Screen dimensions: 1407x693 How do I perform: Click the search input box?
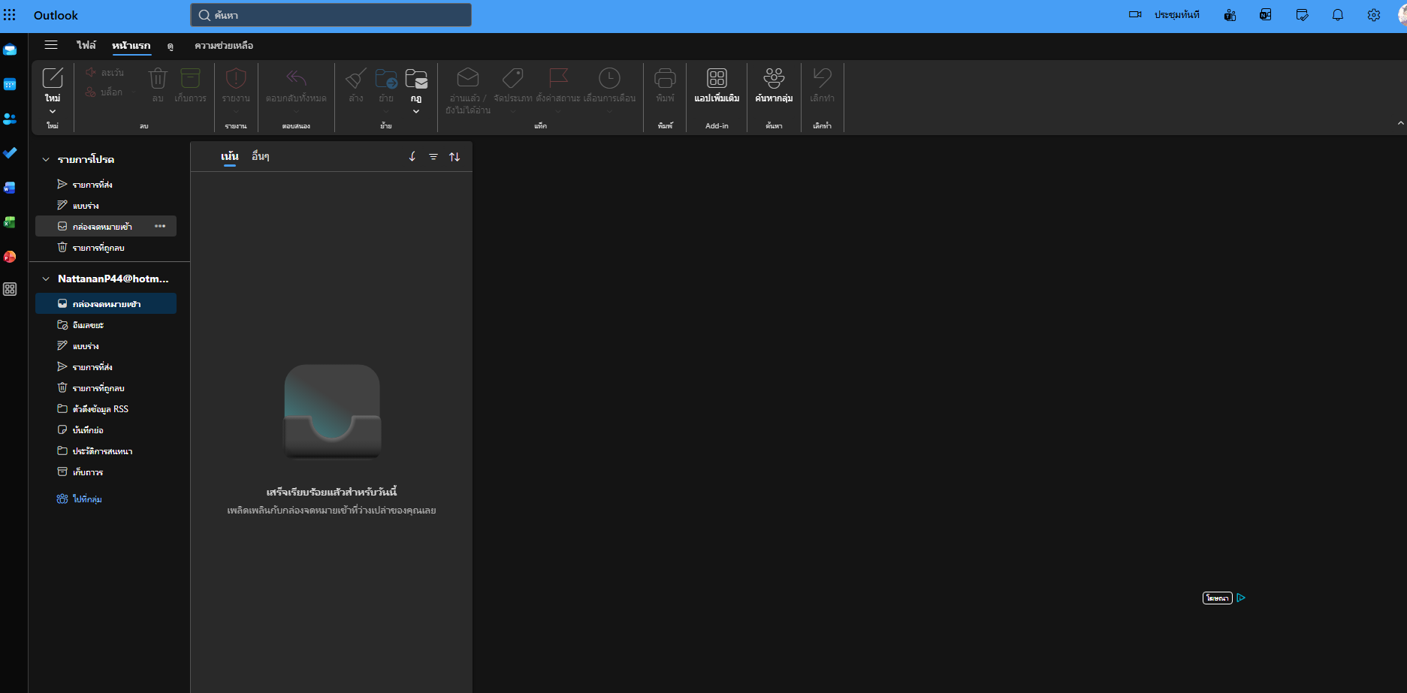331,15
